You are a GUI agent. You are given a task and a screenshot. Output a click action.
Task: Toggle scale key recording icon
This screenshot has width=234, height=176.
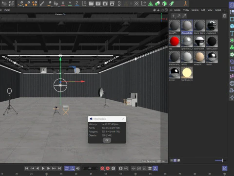pyautogui.click(x=144, y=168)
